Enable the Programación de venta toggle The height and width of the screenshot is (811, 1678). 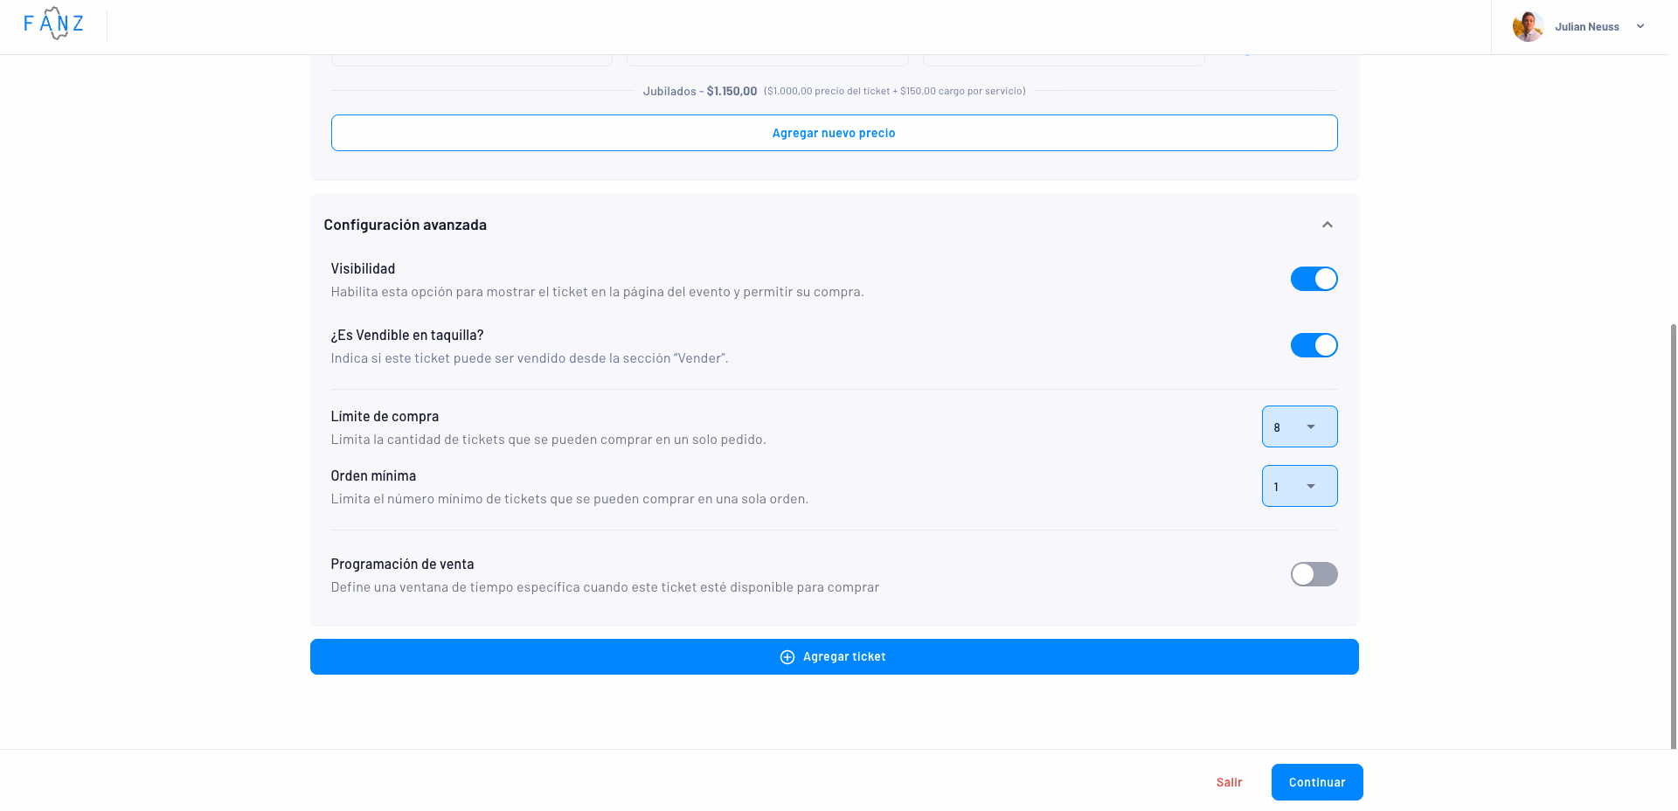point(1314,574)
